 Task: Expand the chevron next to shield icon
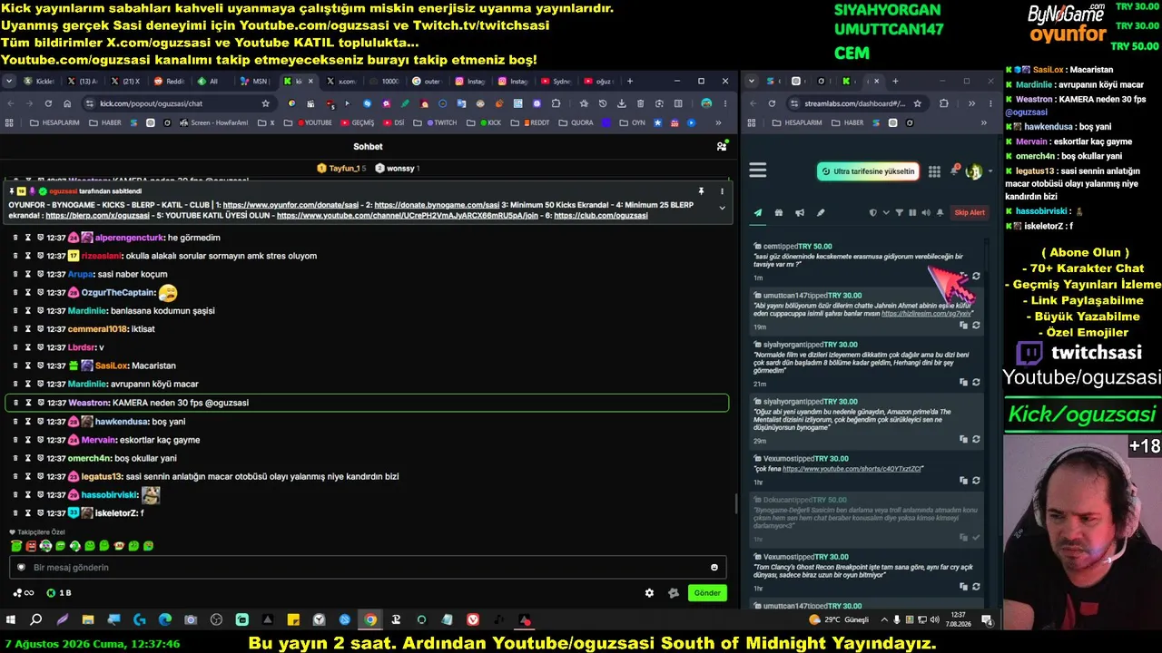[x=885, y=213]
